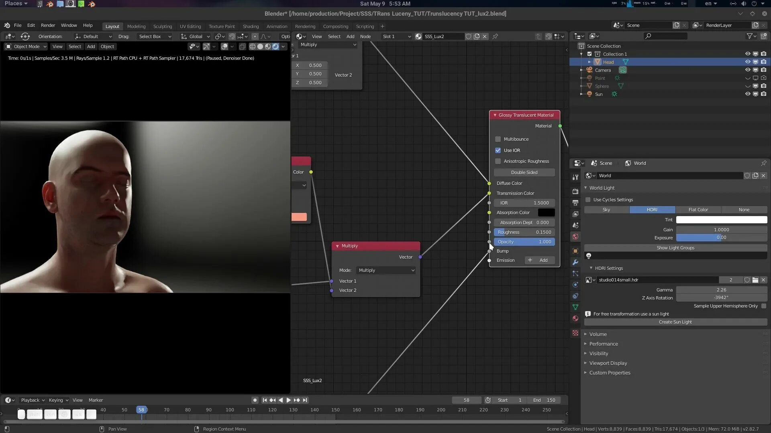
Task: Expand the Volume panel
Action: pos(598,334)
